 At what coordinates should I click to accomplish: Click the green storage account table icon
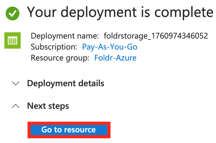(13, 41)
